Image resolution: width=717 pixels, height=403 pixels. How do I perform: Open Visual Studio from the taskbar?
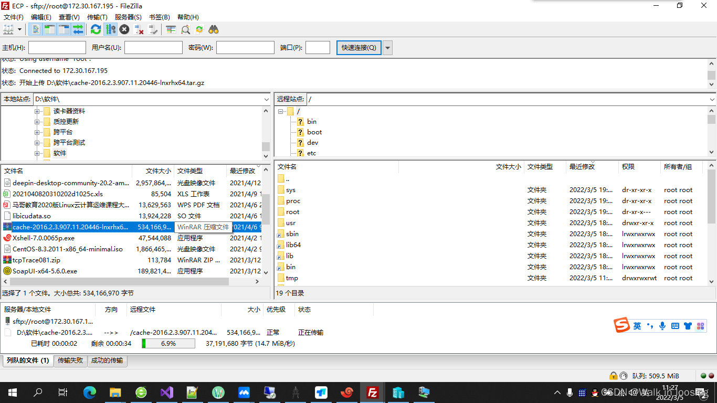pos(167,392)
